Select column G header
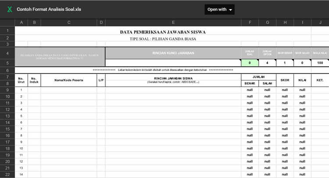This screenshot has width=329, height=178. pyautogui.click(x=268, y=22)
